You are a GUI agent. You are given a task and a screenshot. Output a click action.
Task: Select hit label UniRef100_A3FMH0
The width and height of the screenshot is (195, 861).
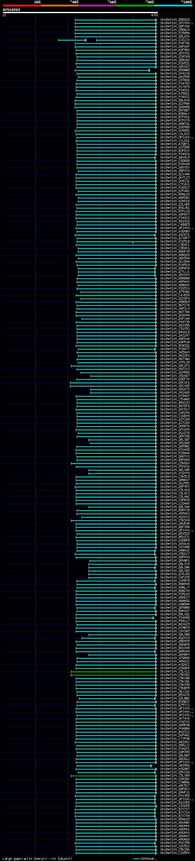click(x=175, y=50)
